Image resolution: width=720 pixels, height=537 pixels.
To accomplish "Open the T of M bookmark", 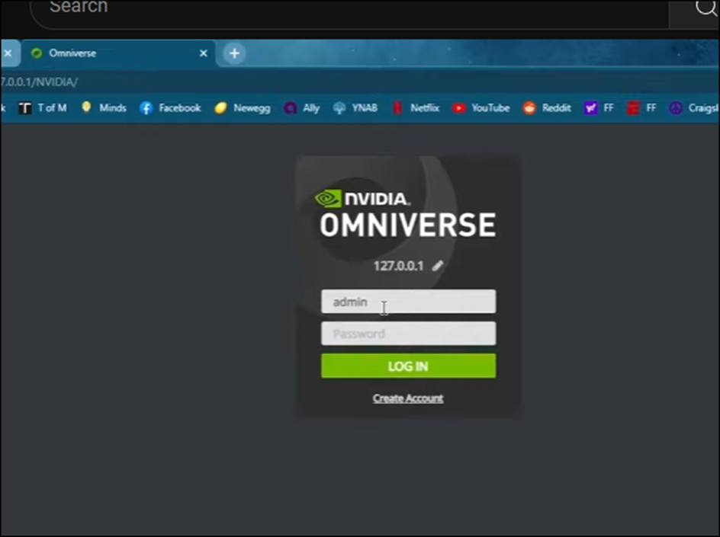I will (43, 107).
